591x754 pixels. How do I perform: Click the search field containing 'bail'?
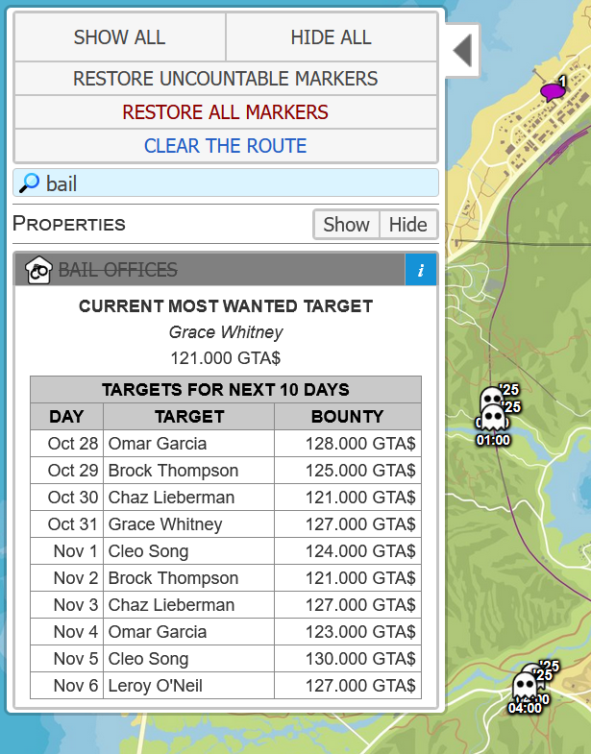(226, 183)
